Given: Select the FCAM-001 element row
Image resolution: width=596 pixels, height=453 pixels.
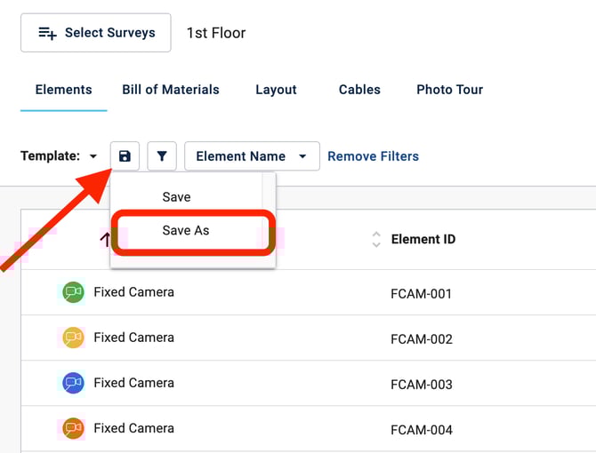Looking at the screenshot, I should coord(421,294).
